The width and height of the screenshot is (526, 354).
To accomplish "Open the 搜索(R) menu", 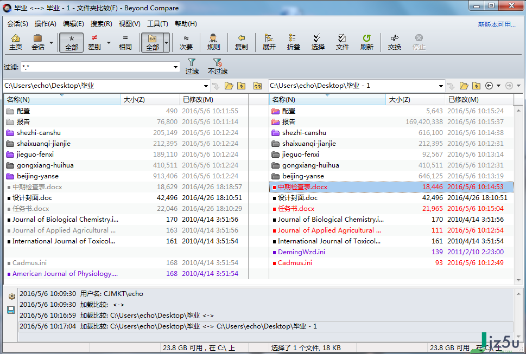I will (102, 24).
